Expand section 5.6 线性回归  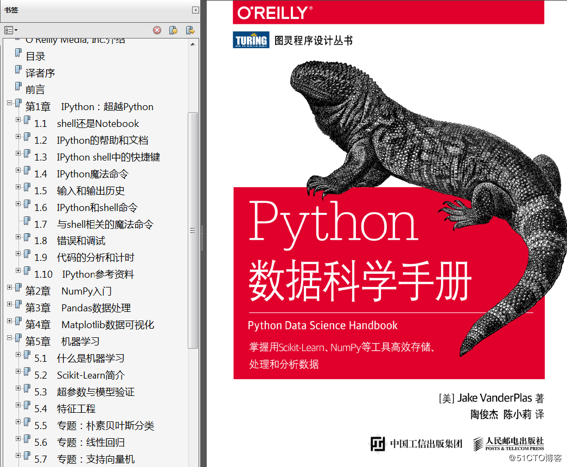coord(18,438)
